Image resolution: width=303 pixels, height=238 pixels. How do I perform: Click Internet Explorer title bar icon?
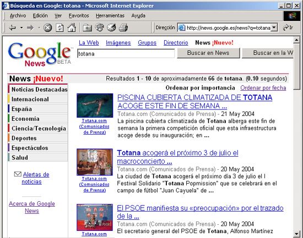(6, 5)
